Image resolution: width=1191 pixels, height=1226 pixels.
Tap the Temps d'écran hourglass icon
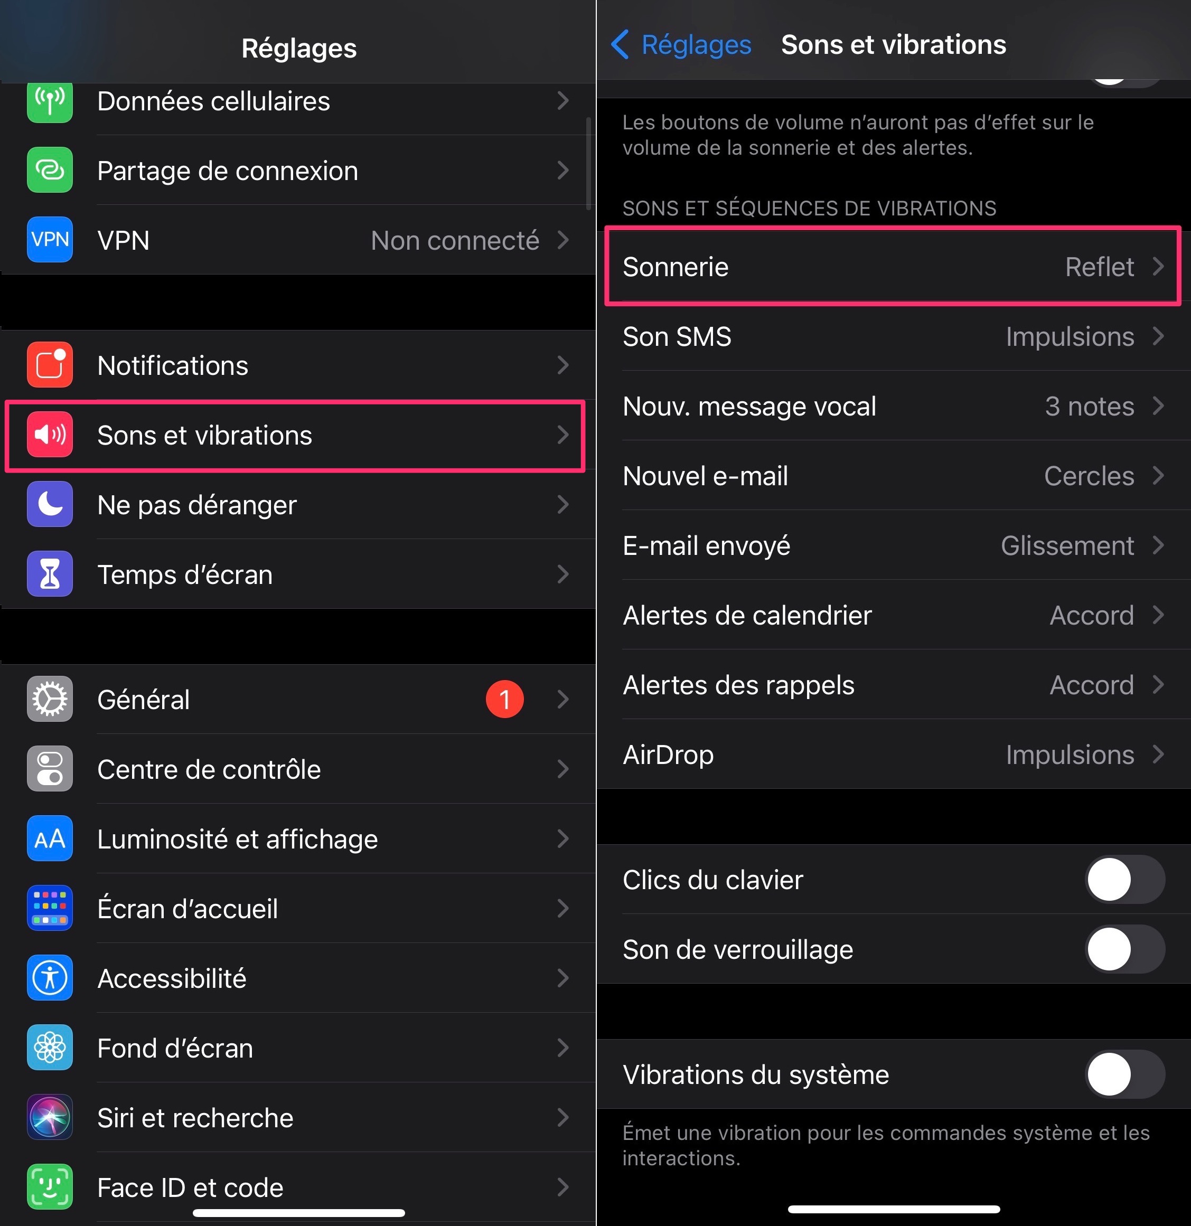point(50,574)
